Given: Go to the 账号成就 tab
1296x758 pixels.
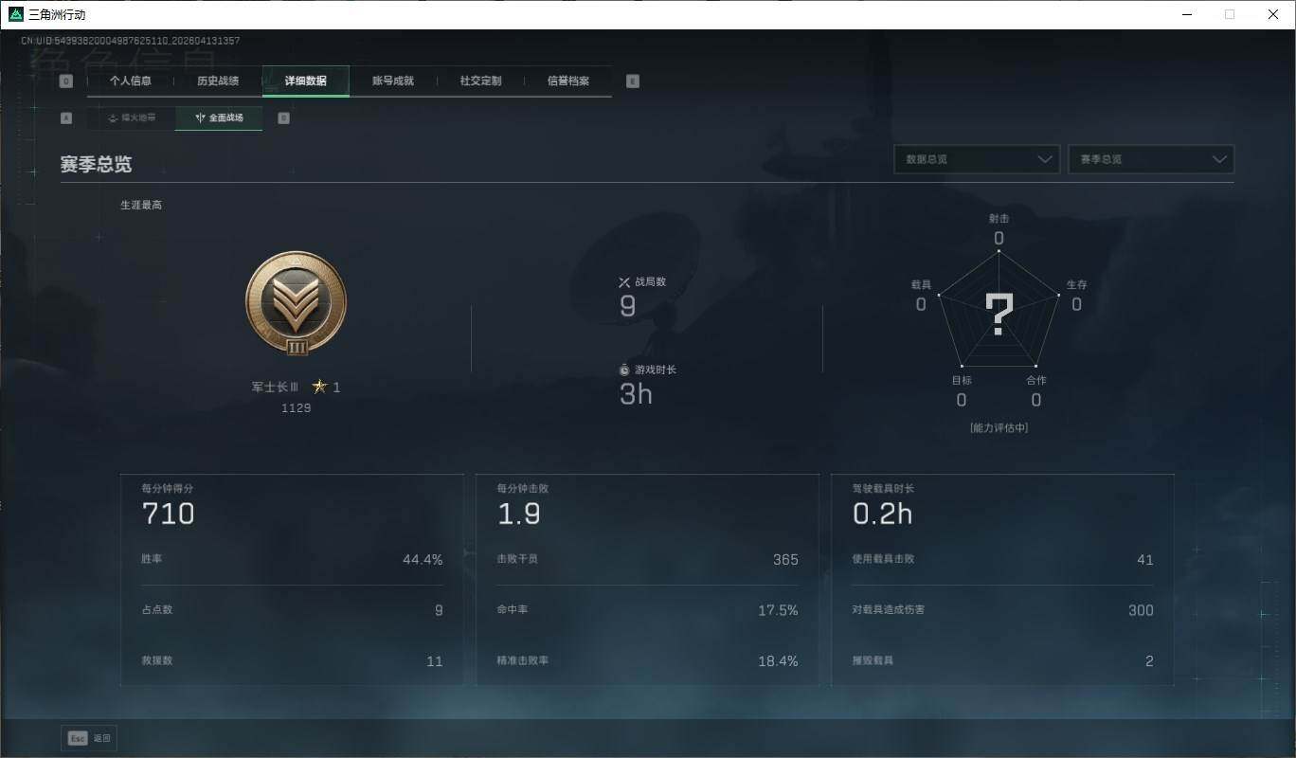Looking at the screenshot, I should 393,81.
